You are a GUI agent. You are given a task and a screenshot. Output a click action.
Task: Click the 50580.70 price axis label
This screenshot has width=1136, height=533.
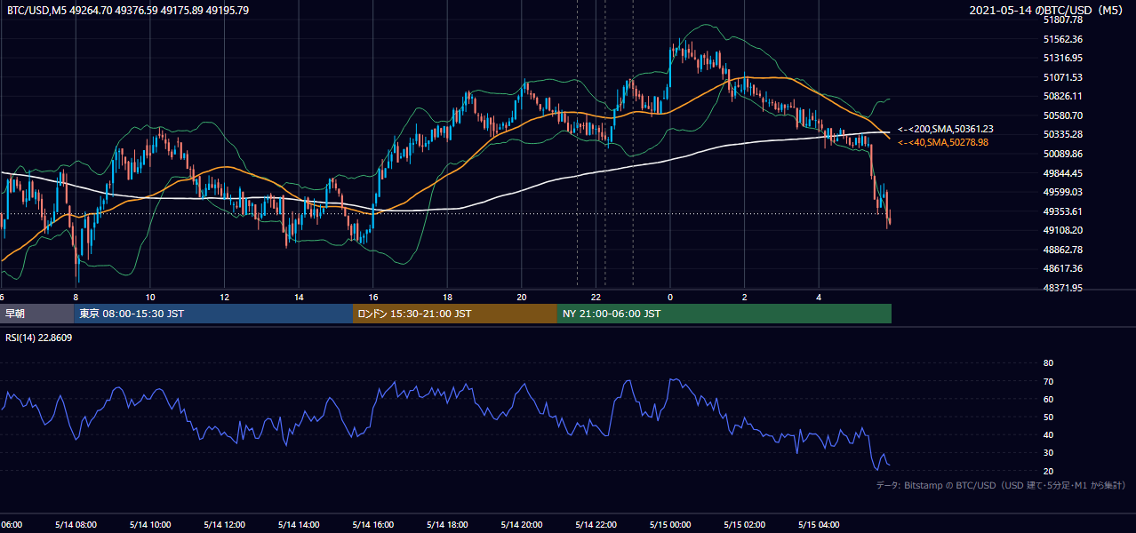pos(1062,115)
